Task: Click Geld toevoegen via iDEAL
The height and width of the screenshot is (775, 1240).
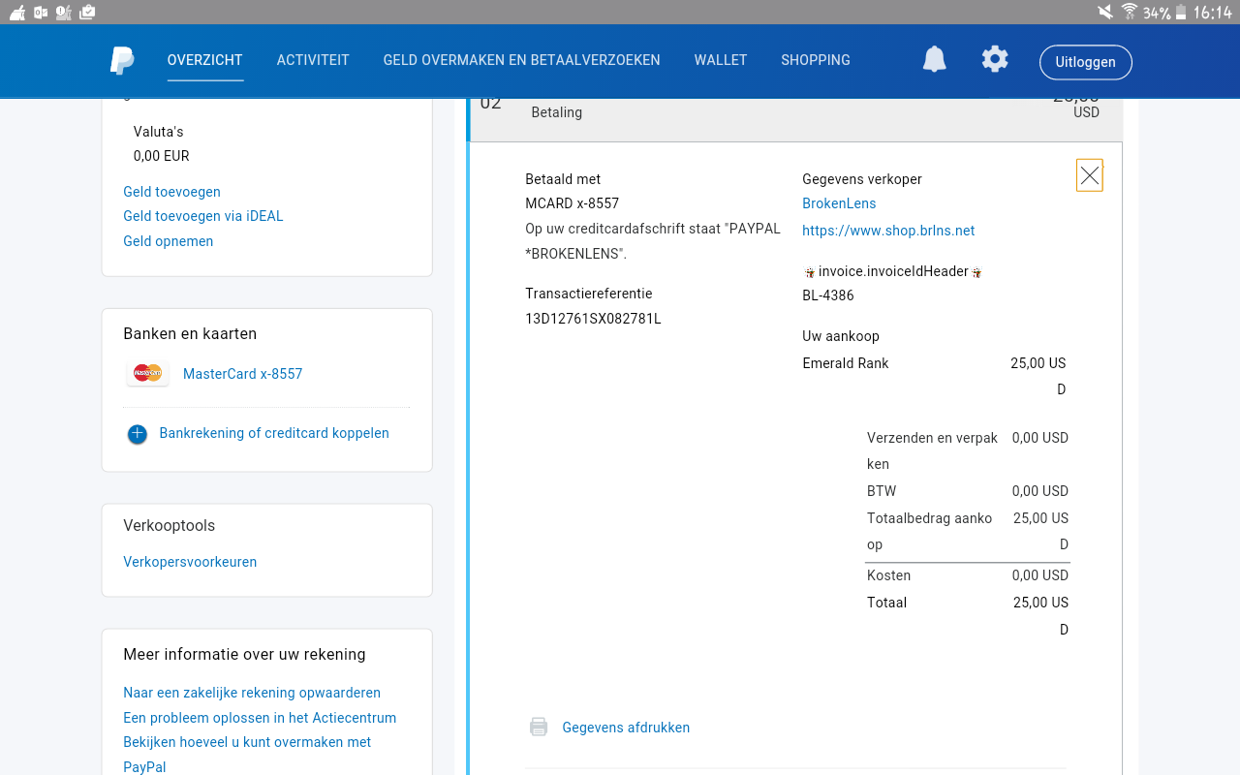Action: [x=203, y=216]
